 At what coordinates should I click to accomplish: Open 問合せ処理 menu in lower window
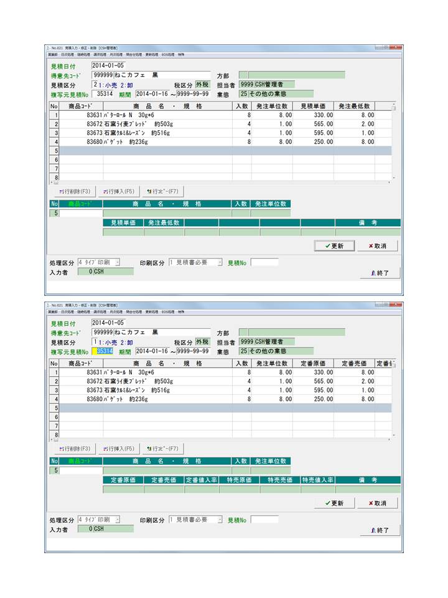click(134, 312)
